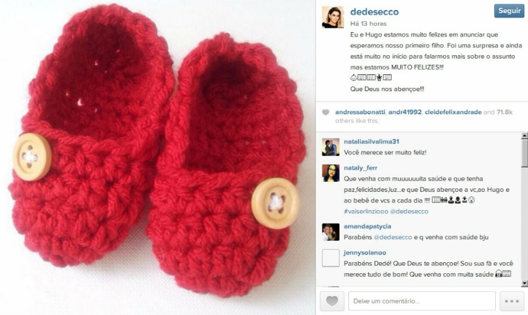Click the comments scrollbar down arrow
Screen dimensions: 528x315
pos(524,283)
